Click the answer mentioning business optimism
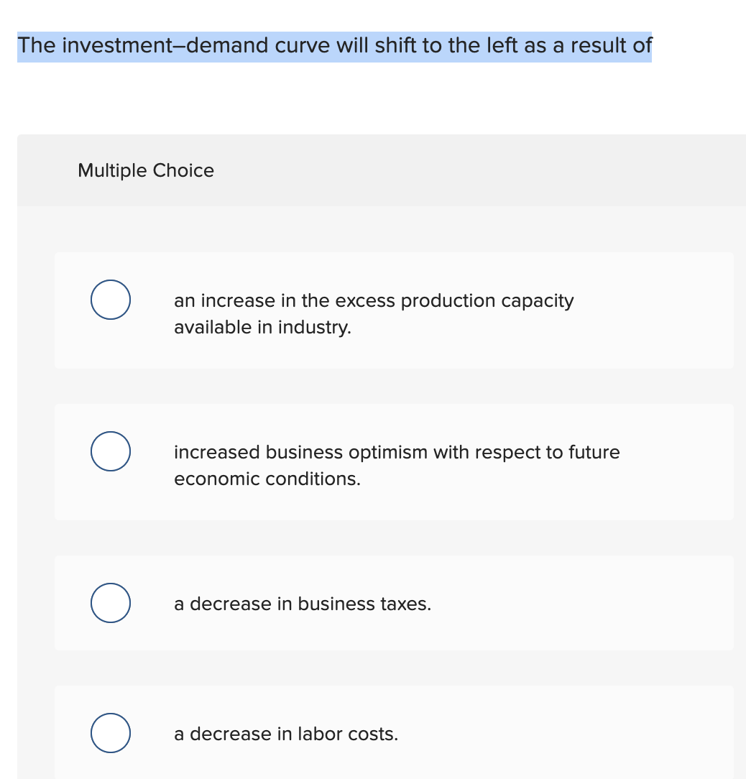Viewport: 746px width, 779px height. pyautogui.click(x=397, y=452)
